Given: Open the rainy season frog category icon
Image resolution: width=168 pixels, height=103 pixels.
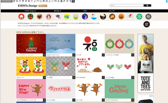Looking at the screenshot, I should pos(76,17).
